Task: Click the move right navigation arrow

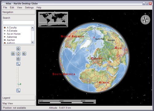Action: [x=24, y=54]
